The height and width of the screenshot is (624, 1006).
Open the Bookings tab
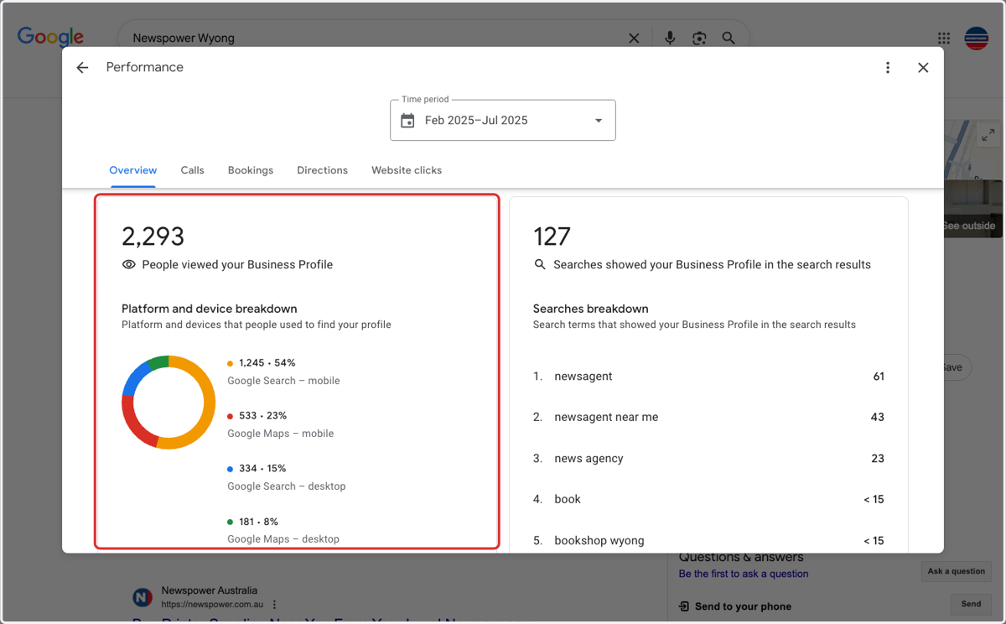(251, 170)
